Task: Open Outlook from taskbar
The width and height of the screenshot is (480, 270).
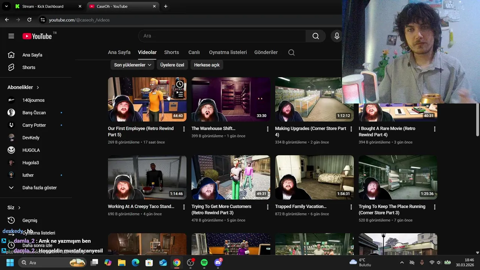Action: point(163,262)
